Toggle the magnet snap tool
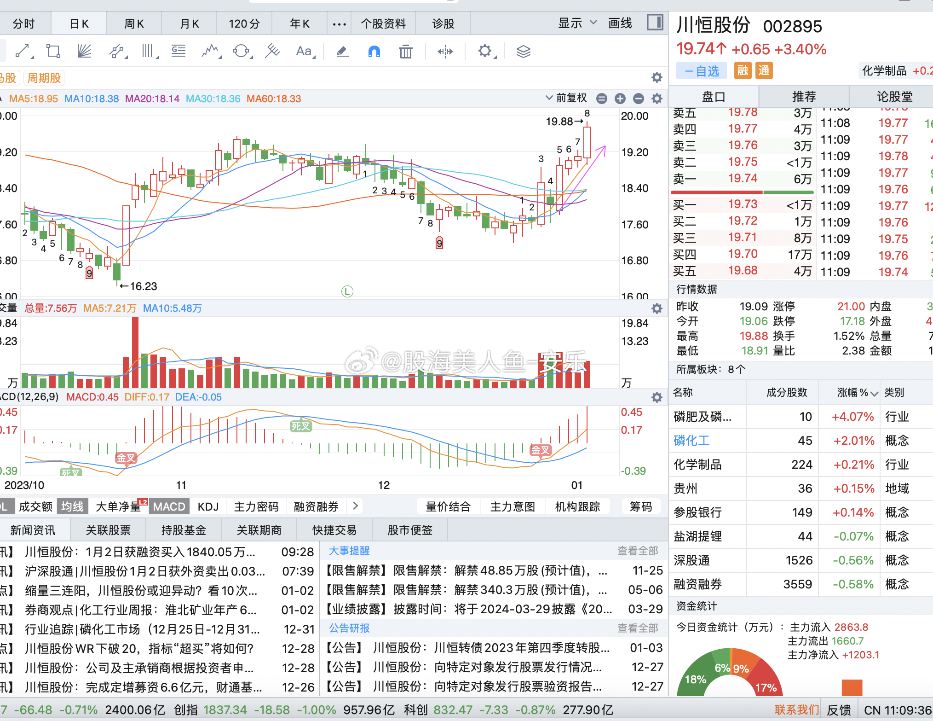Screen dimensions: 933x721 click(374, 51)
